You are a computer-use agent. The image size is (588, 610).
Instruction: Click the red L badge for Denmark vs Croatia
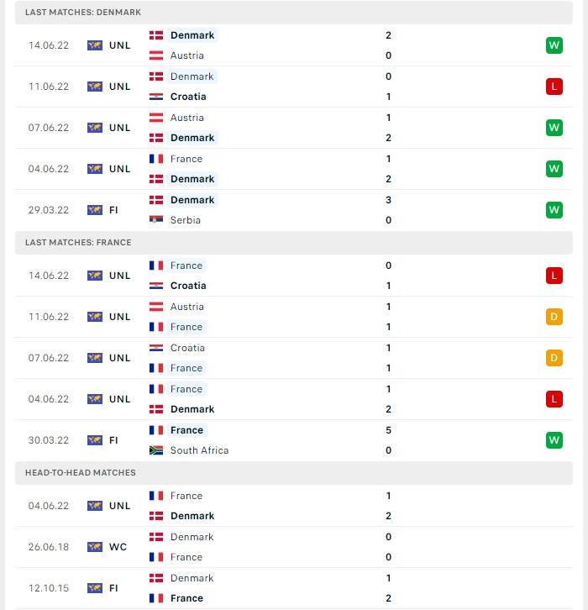pos(554,87)
